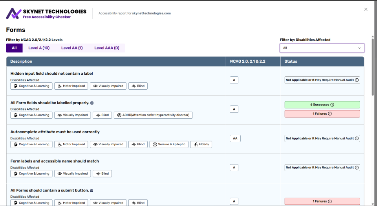Close the accessibility report dialog
This screenshot has width=377, height=206.
[x=366, y=9]
